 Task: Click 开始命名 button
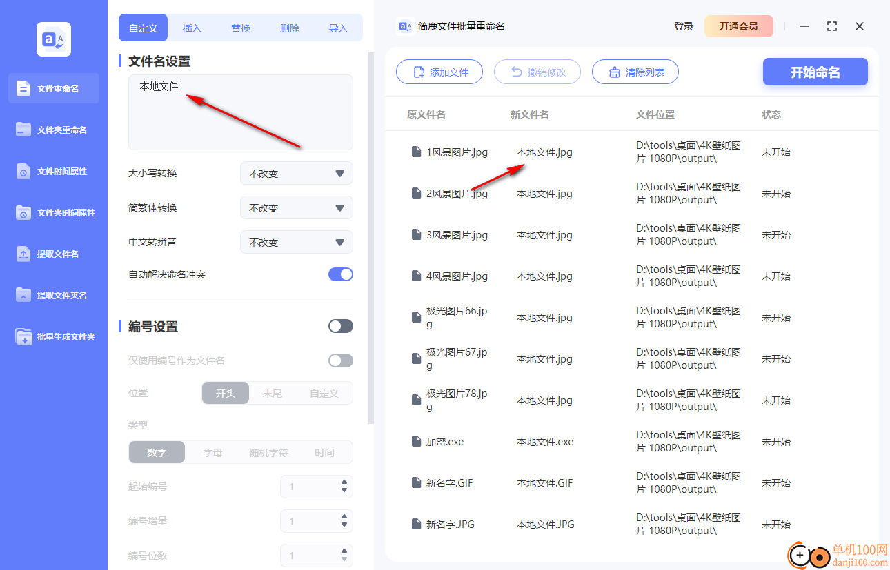coord(815,72)
